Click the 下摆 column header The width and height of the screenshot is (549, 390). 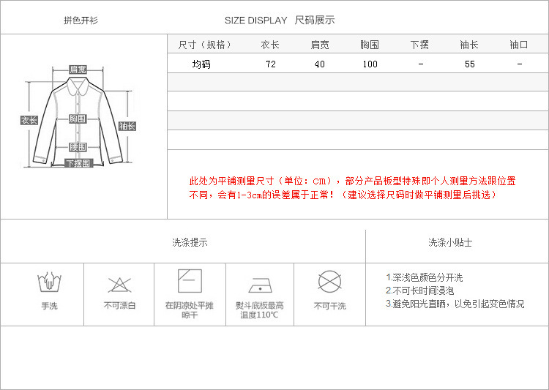coord(419,45)
